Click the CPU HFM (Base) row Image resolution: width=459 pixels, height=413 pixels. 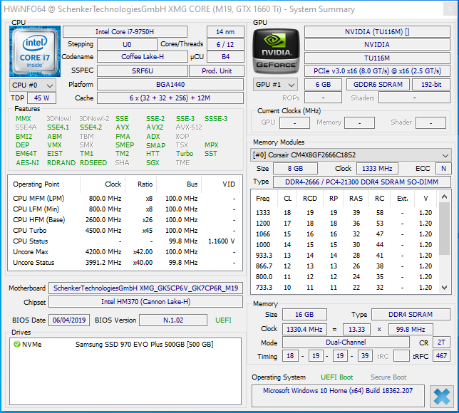point(125,219)
